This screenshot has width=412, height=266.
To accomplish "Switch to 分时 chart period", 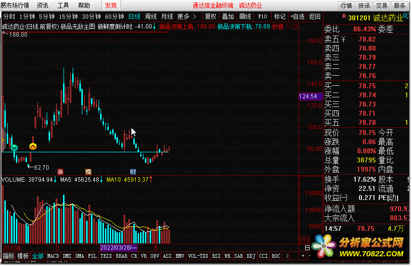I will tap(9, 16).
